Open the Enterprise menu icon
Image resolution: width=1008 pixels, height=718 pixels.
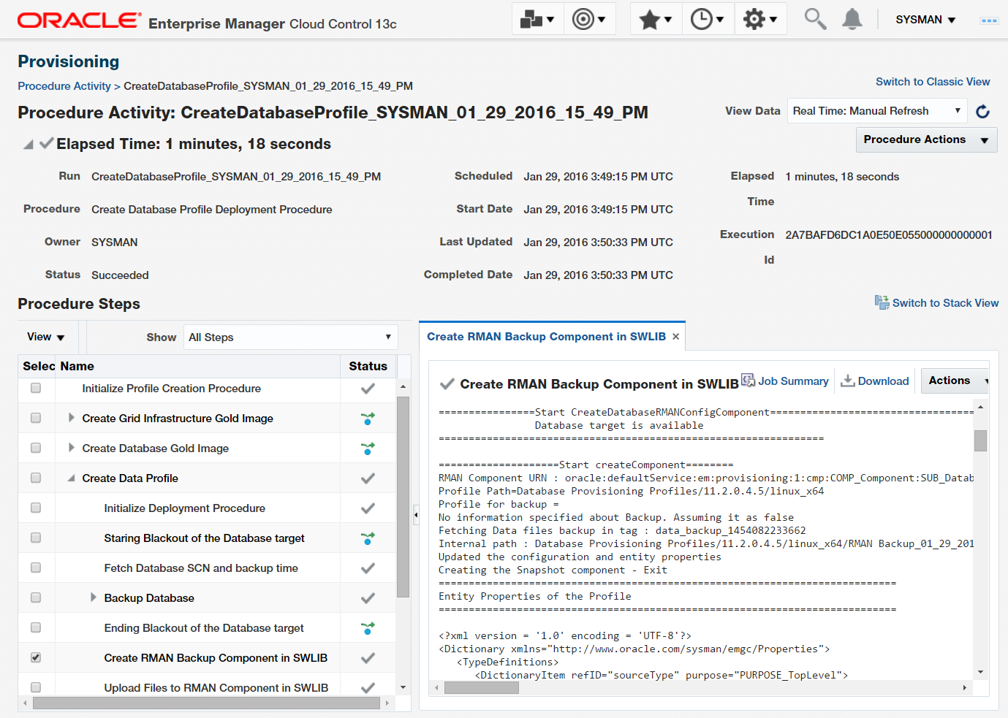[537, 19]
